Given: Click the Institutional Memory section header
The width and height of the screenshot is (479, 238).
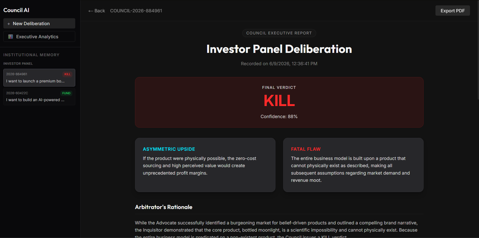Looking at the screenshot, I should tap(31, 55).
